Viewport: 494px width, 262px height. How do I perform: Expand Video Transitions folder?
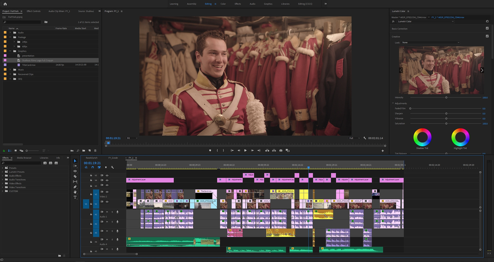pyautogui.click(x=3, y=187)
